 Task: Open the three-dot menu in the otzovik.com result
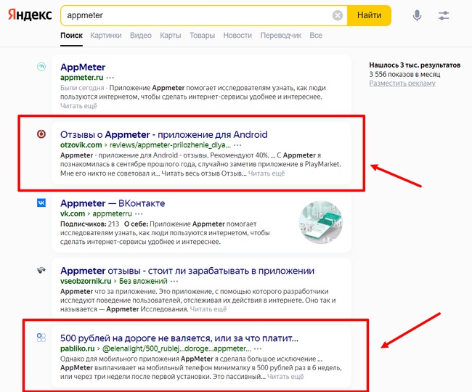(x=237, y=145)
